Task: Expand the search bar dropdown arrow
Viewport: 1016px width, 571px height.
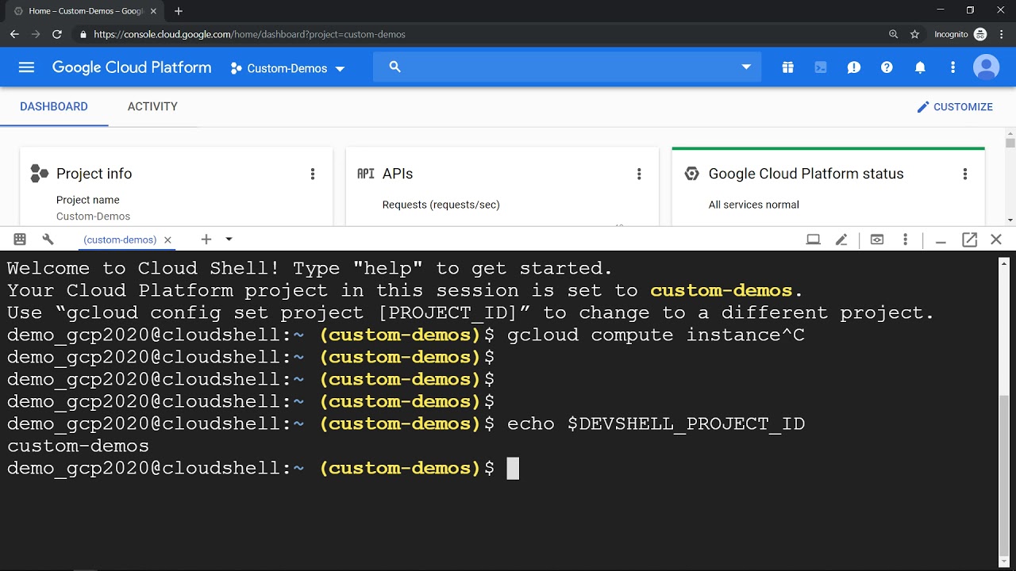Action: click(746, 67)
